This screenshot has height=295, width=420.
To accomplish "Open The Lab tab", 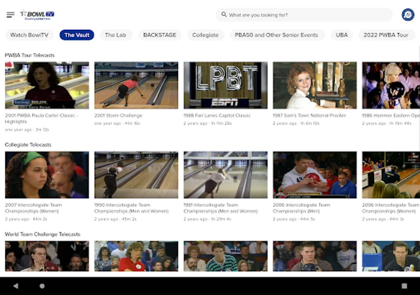I will coord(115,35).
